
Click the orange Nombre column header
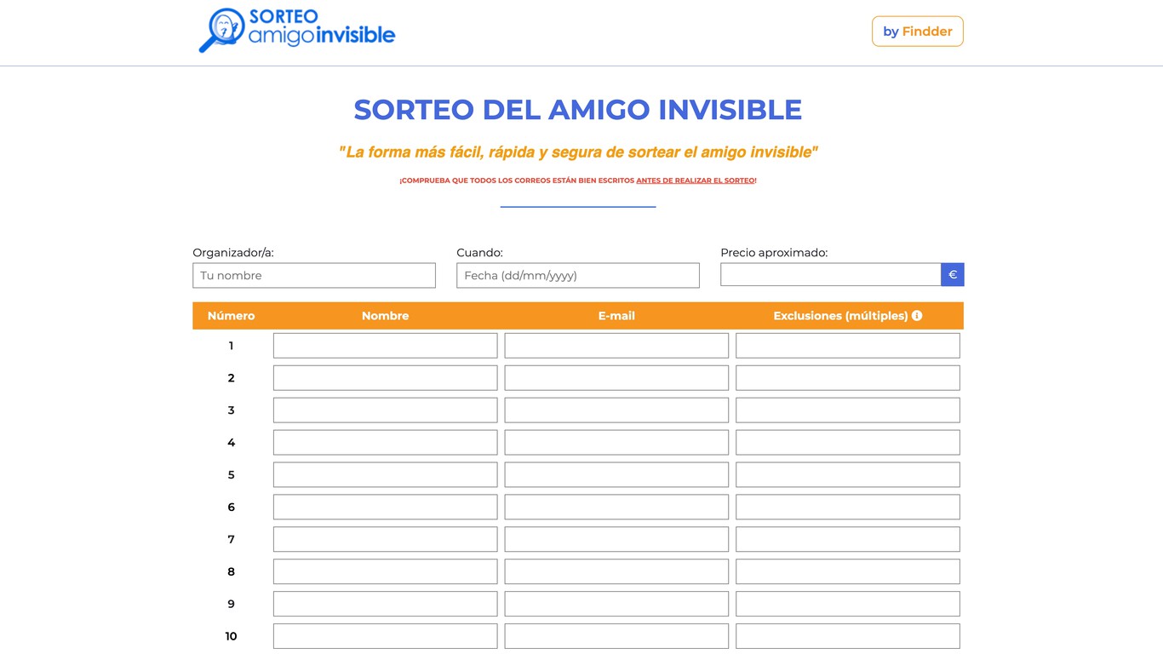[385, 315]
